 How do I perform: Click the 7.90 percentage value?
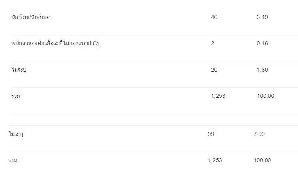(x=259, y=134)
